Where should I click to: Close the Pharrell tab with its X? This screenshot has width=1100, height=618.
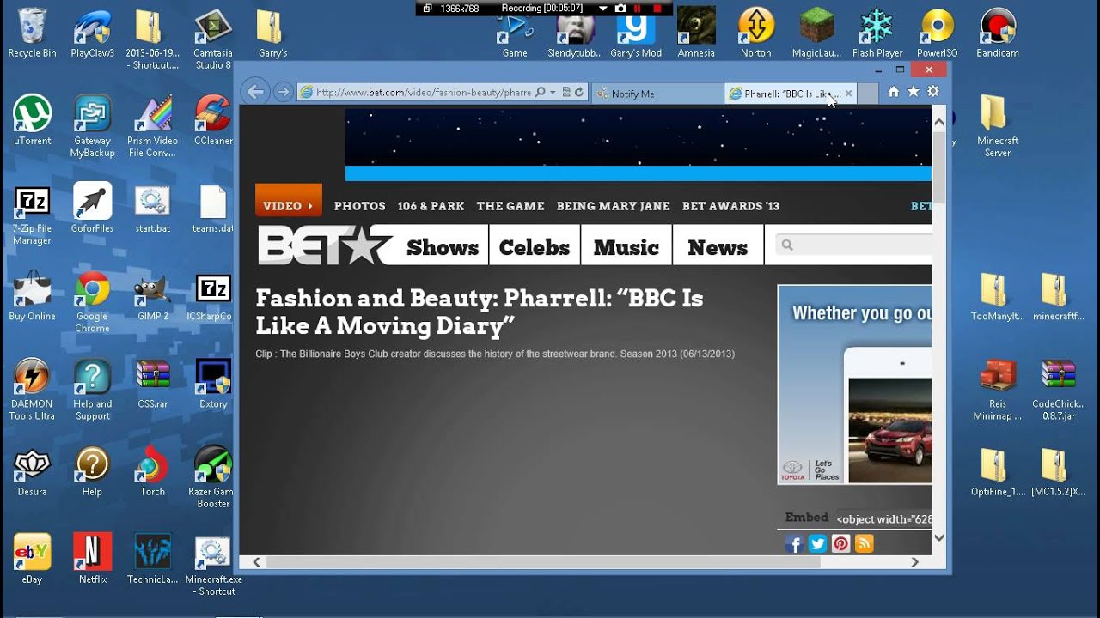click(848, 94)
